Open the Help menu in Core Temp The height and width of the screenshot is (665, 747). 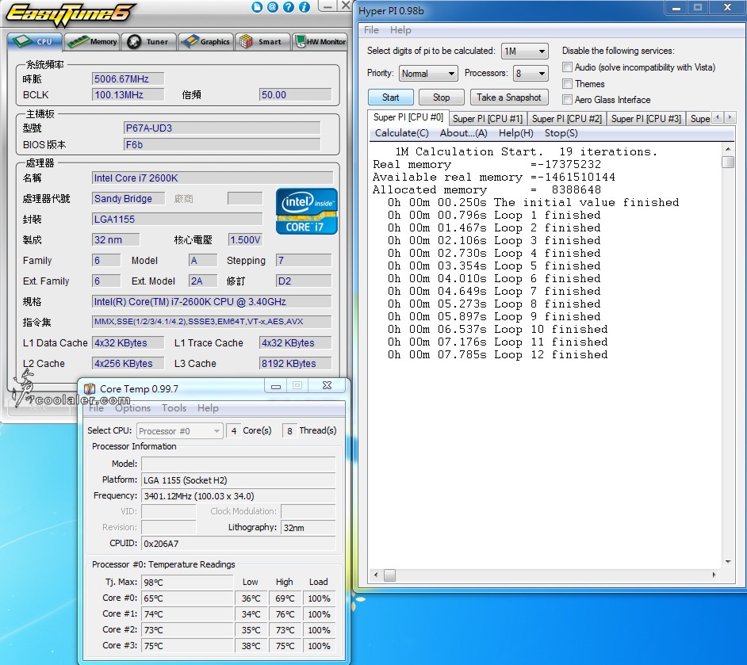click(x=208, y=408)
